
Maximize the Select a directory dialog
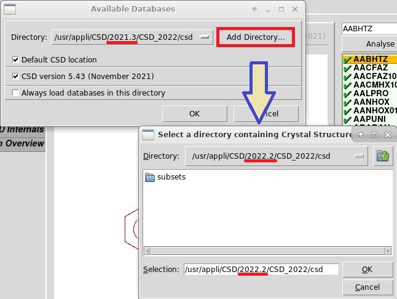click(x=374, y=135)
